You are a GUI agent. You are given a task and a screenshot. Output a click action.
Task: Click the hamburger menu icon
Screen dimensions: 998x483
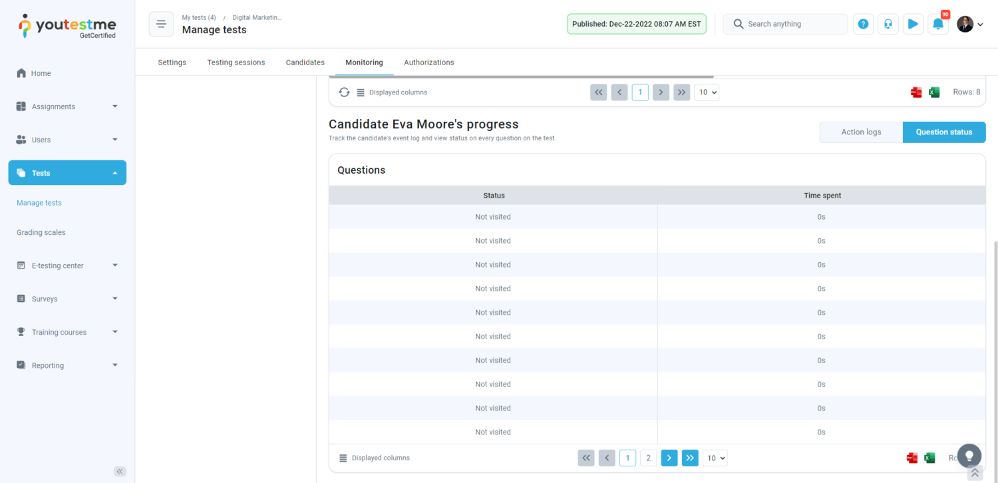tap(161, 24)
